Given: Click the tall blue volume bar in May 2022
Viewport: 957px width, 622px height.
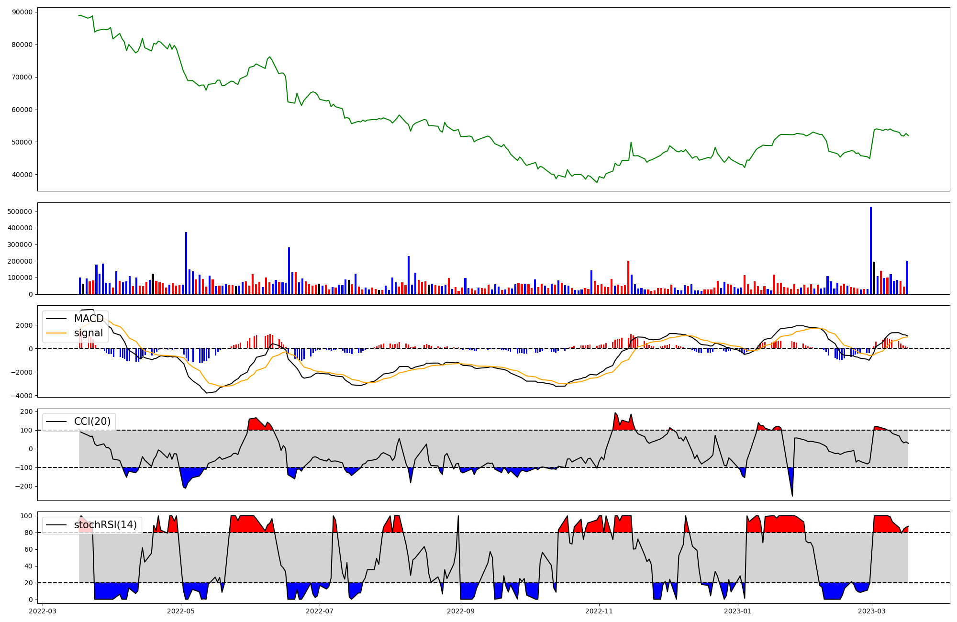Looking at the screenshot, I should point(186,263).
